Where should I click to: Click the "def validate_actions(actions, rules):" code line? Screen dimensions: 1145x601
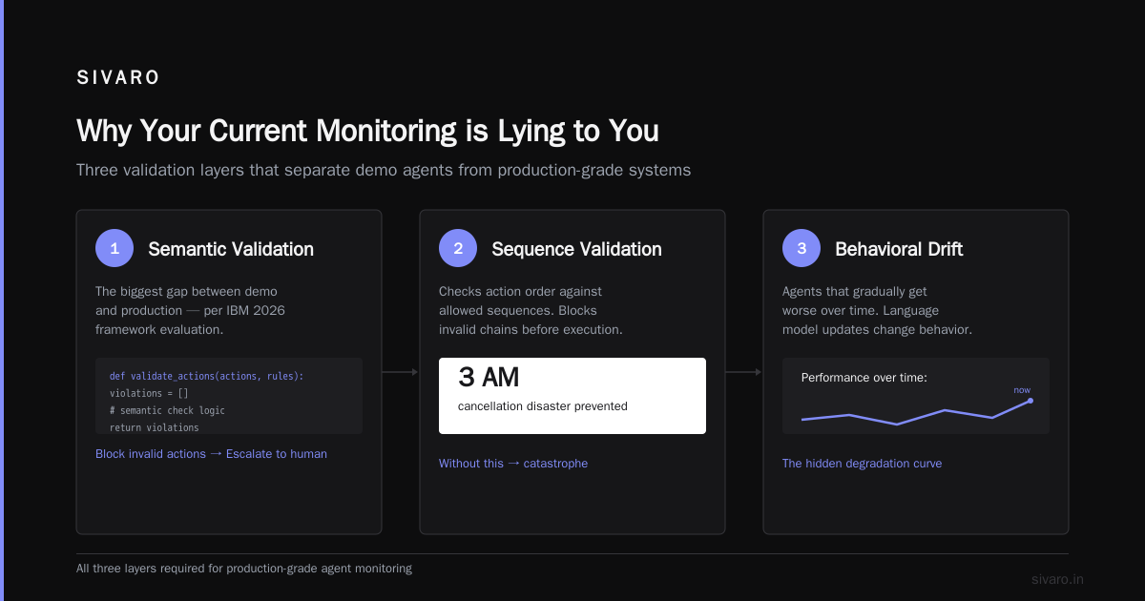(x=206, y=377)
